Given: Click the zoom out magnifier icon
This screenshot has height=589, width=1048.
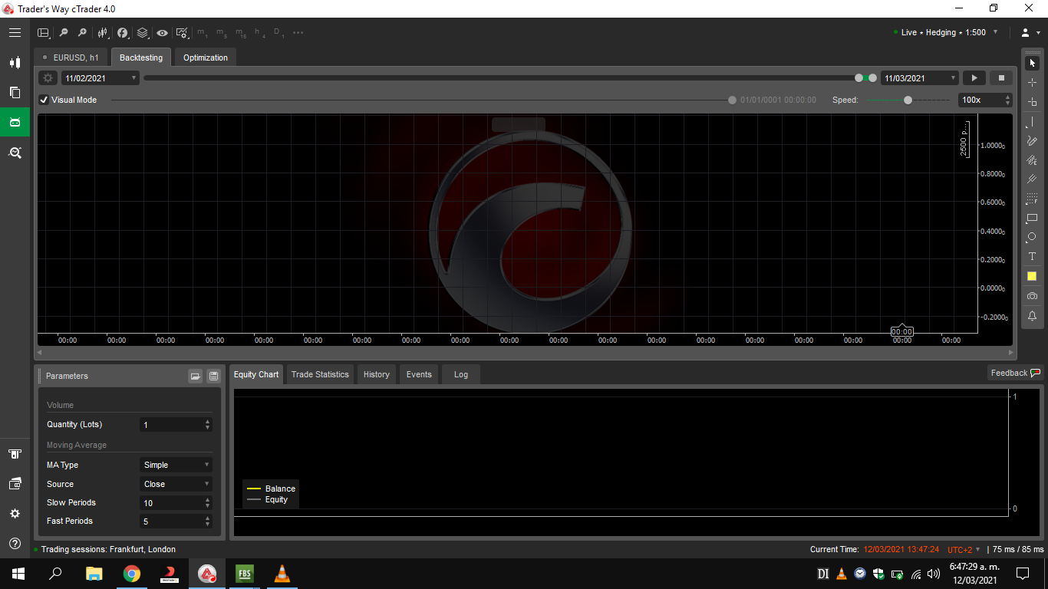Looking at the screenshot, I should (x=64, y=33).
